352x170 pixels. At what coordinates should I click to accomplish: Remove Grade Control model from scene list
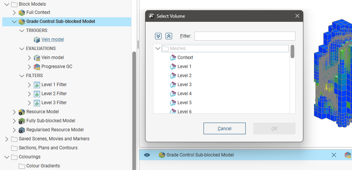[x=334, y=155]
